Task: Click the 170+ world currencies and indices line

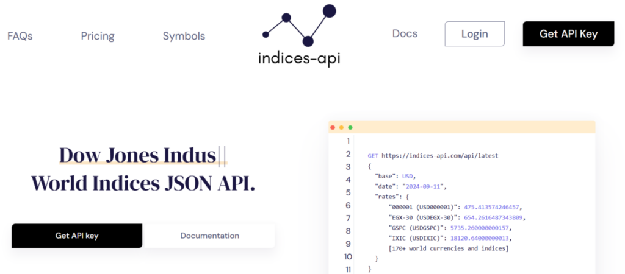Action: click(x=449, y=248)
